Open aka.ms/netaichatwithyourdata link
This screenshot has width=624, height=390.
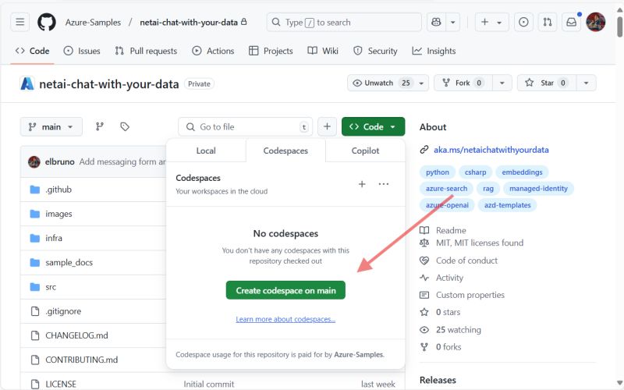point(491,150)
